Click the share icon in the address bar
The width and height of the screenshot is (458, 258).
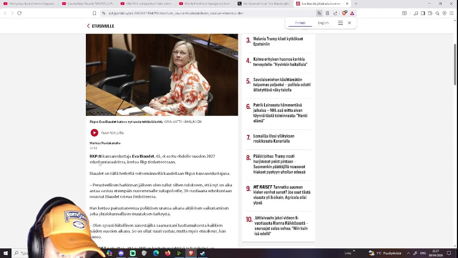(335, 13)
